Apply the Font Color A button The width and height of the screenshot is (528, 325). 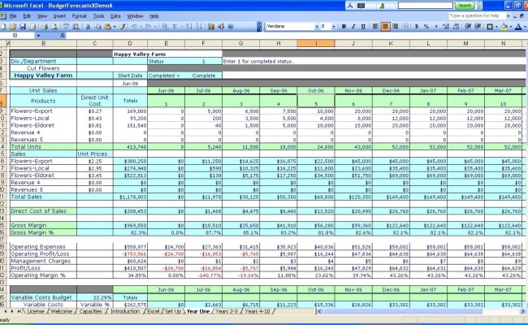click(x=518, y=26)
